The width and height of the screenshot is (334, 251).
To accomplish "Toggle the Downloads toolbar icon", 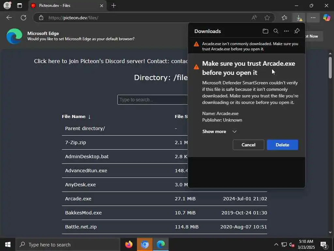I will coord(299,18).
